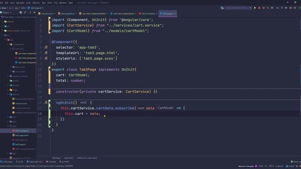Click the CartService type in the constructor
The image size is (301, 169).
point(137,92)
